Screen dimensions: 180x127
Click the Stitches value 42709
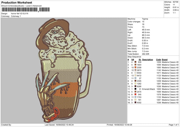pos(175,2)
